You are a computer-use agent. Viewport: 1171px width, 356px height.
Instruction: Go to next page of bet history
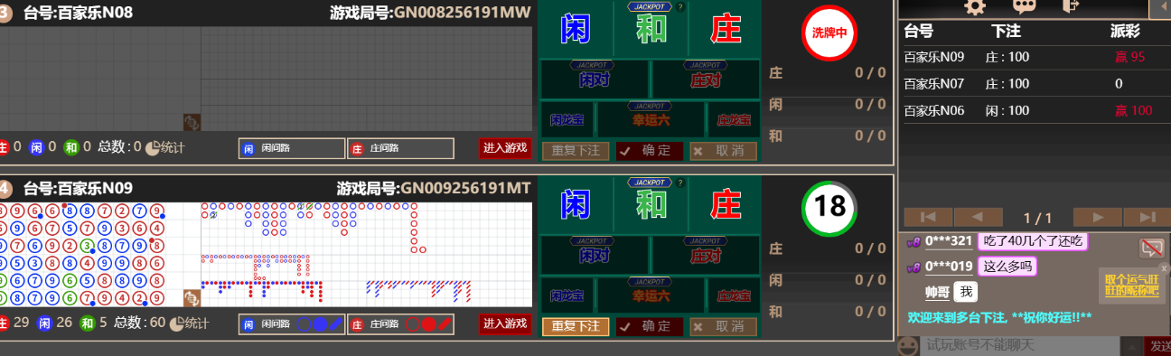1098,217
